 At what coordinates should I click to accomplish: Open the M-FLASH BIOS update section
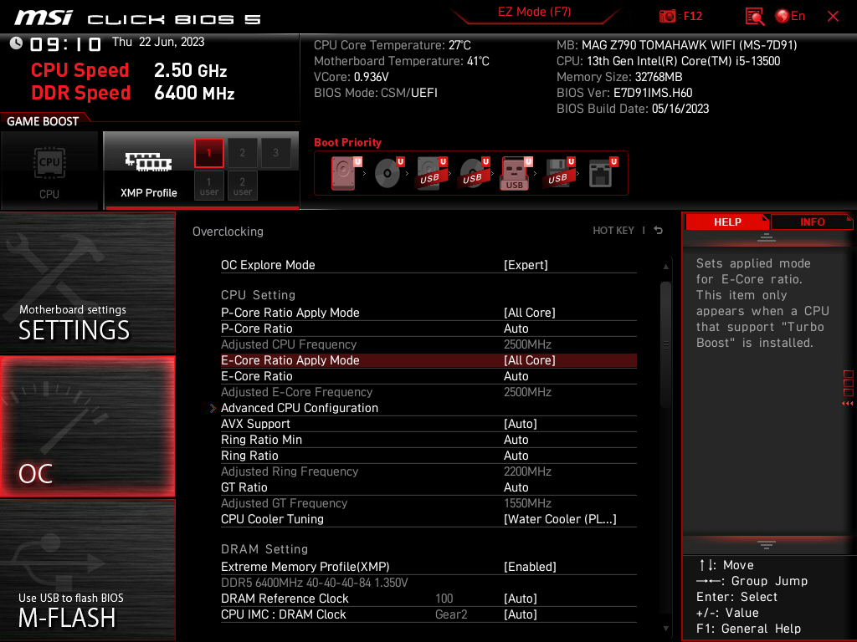click(x=87, y=570)
